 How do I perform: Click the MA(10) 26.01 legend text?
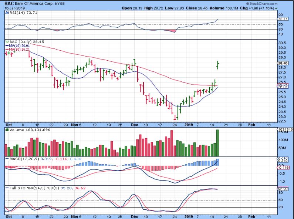[19, 46]
